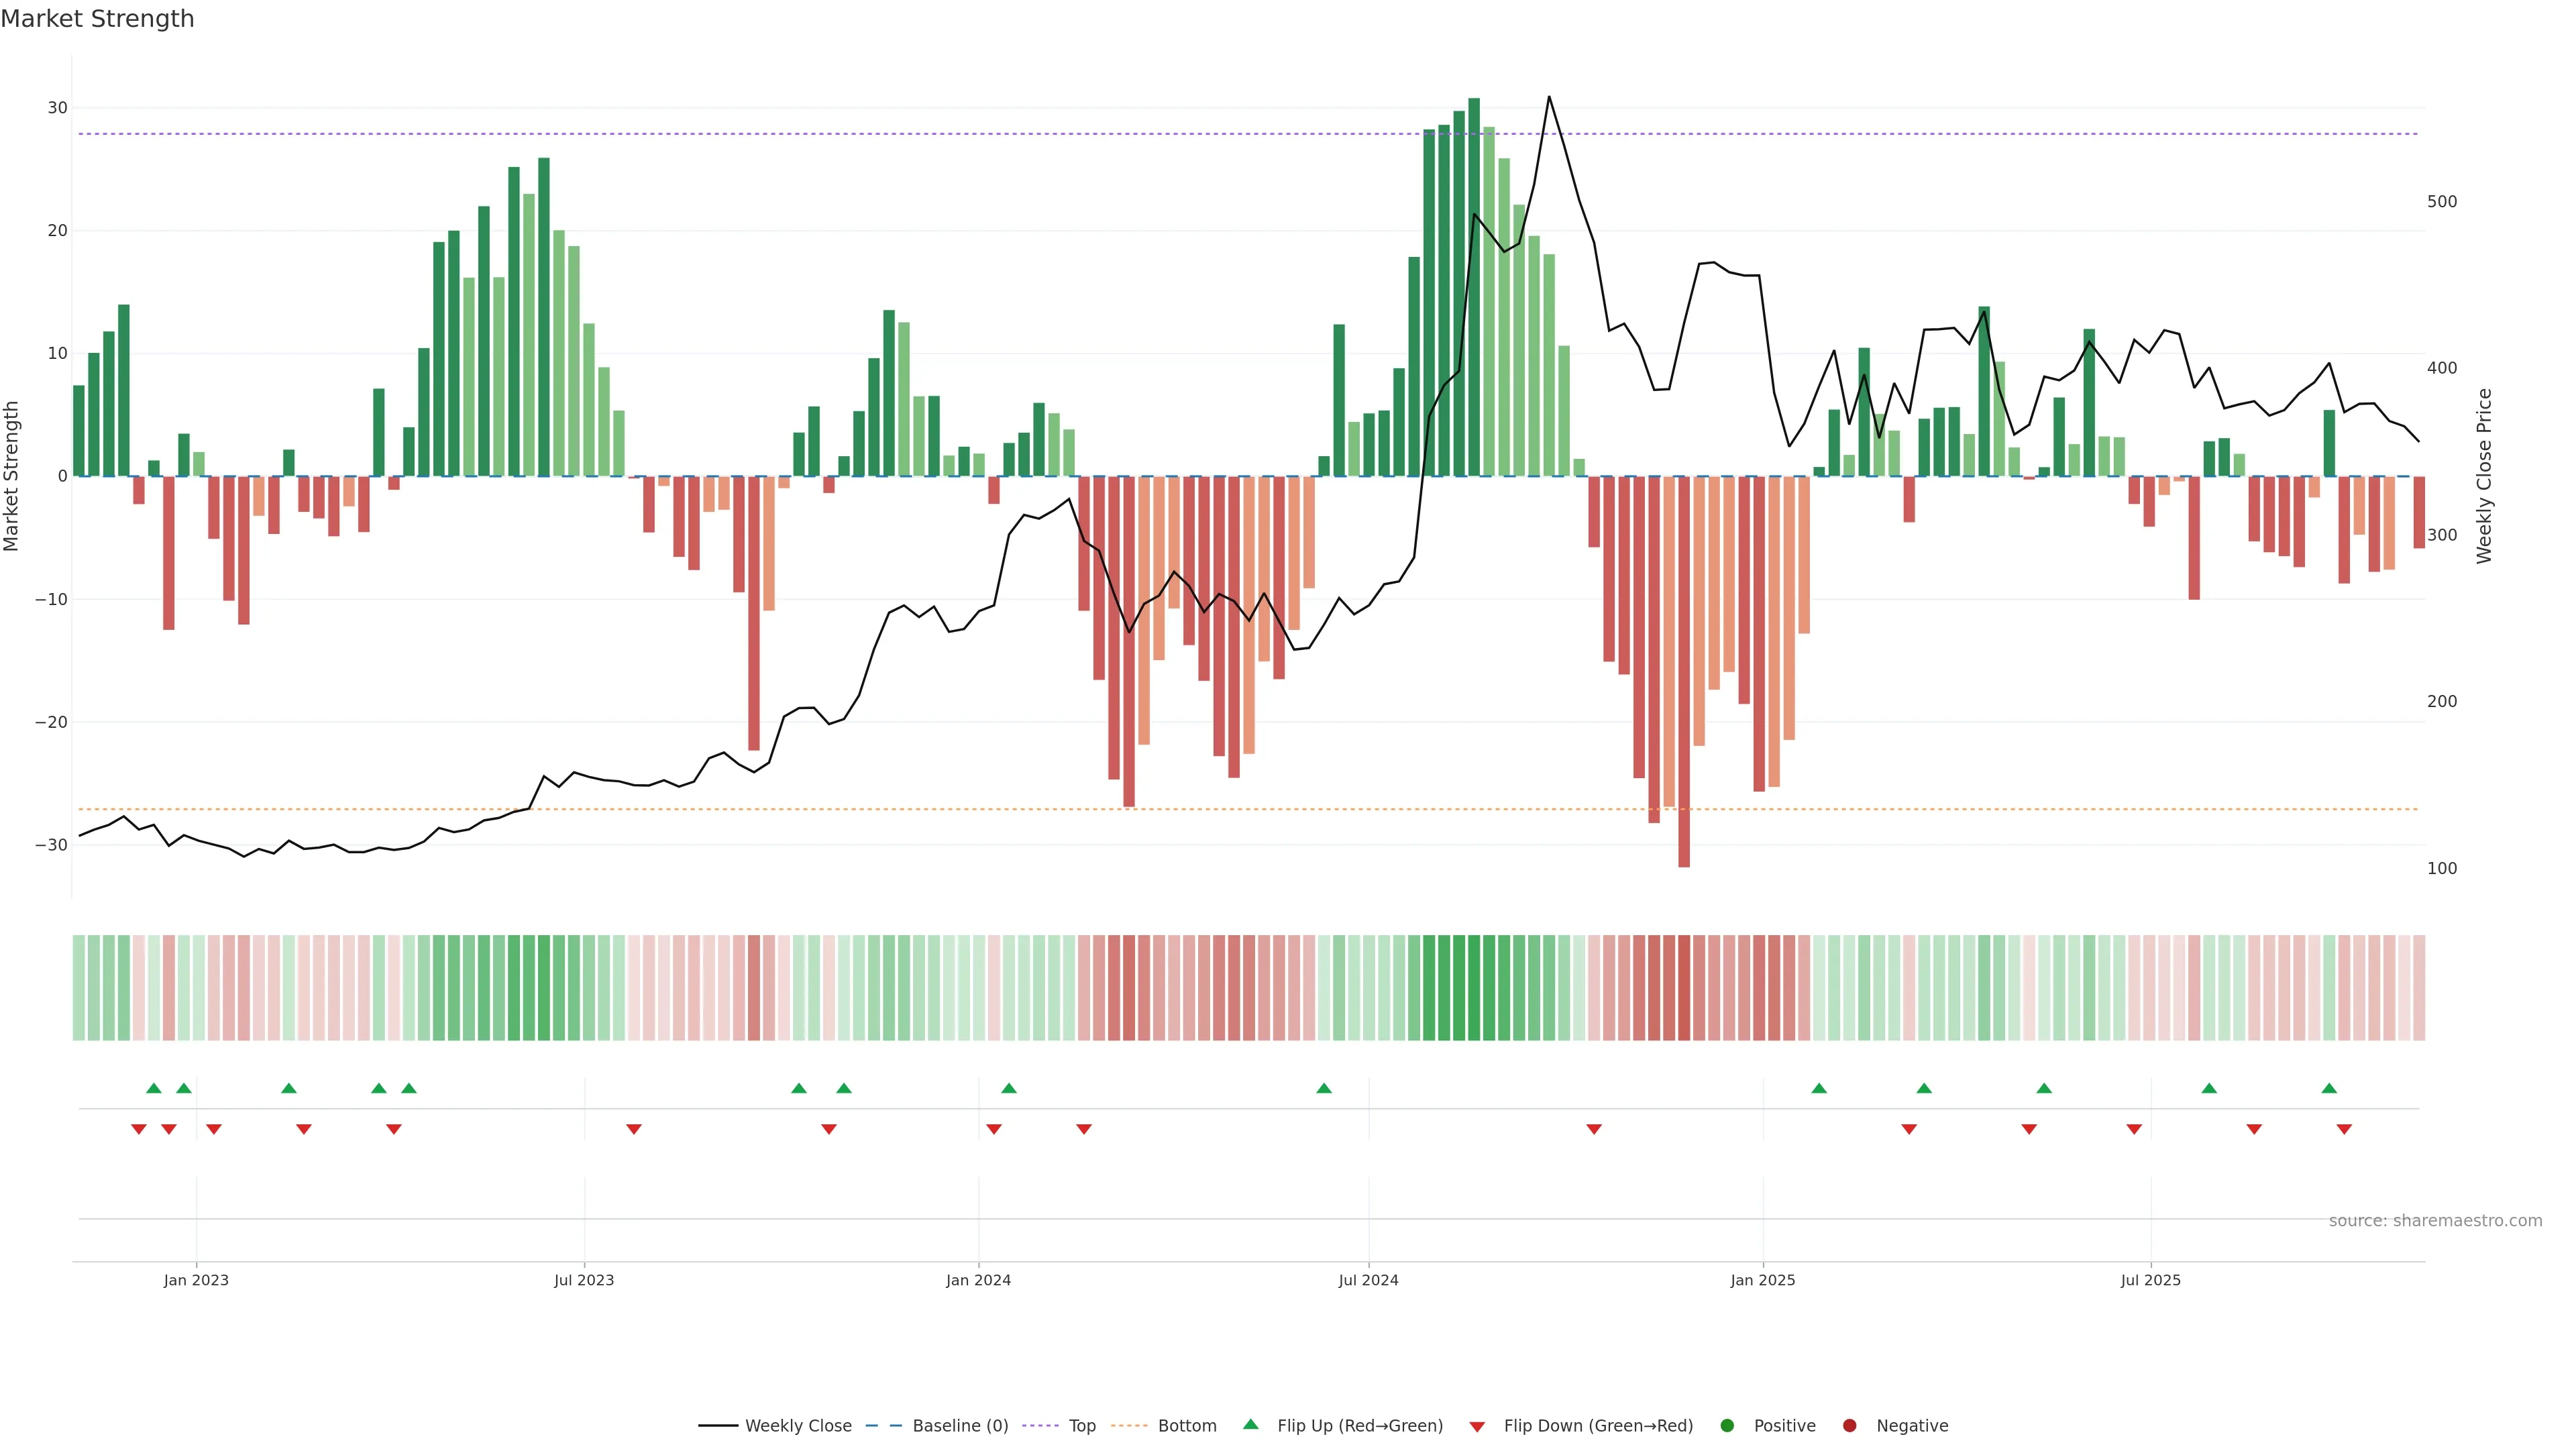Click the Positive green circle legend icon
This screenshot has height=1449, width=2576.
click(x=1727, y=1426)
